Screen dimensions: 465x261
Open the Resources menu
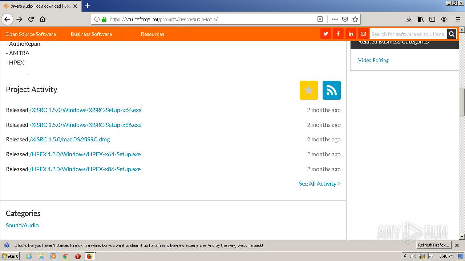pyautogui.click(x=153, y=34)
